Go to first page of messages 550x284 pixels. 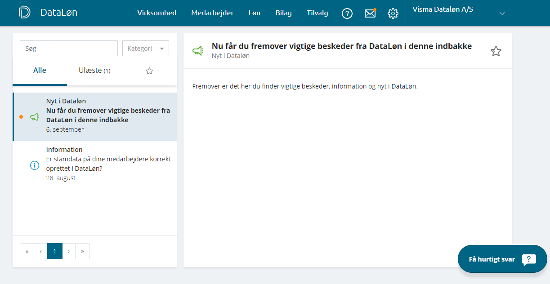(27, 251)
